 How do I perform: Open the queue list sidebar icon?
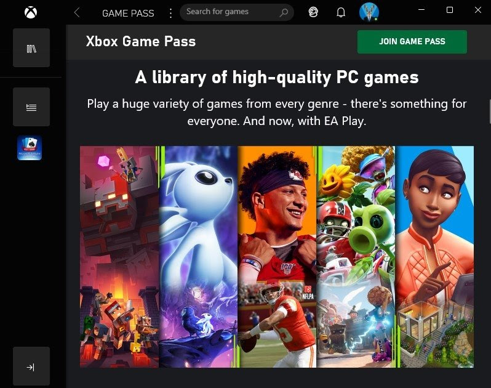click(31, 107)
